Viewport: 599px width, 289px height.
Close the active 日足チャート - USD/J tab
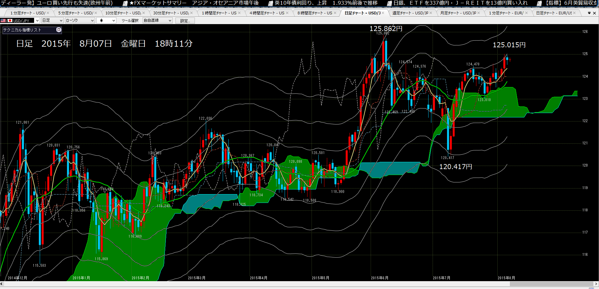[383, 13]
